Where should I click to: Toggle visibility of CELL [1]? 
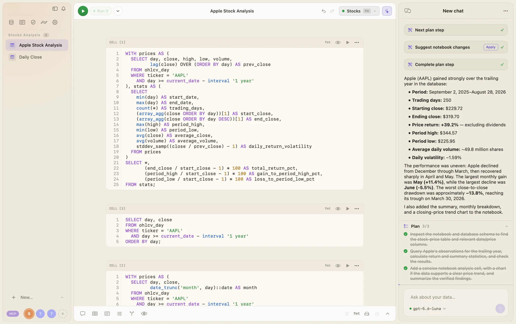point(338,42)
